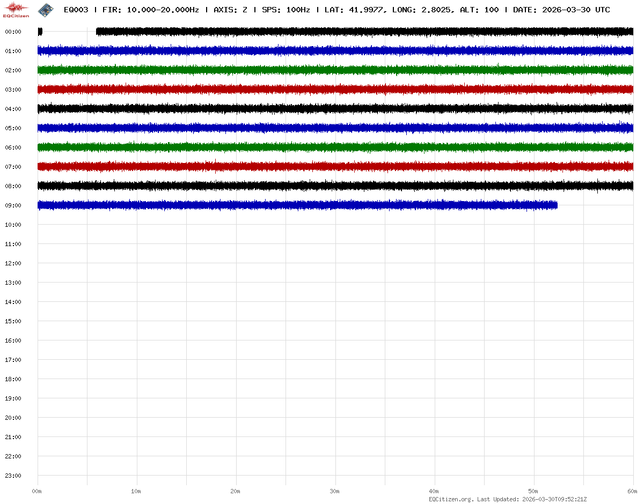Image resolution: width=644 pixels, height=504 pixels.
Task: Click the blue sensor device icon
Action: click(x=46, y=9)
